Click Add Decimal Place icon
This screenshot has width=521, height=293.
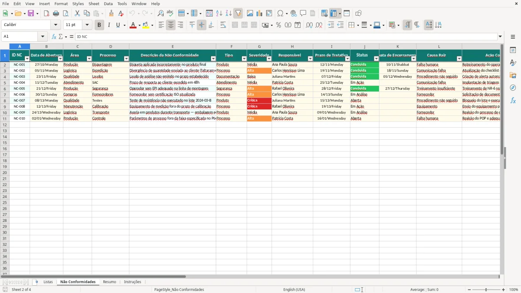pos(309,25)
